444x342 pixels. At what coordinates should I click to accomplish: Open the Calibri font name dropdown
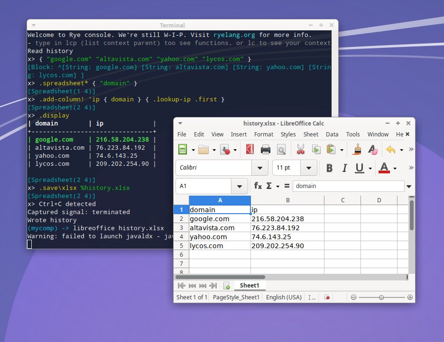[259, 168]
